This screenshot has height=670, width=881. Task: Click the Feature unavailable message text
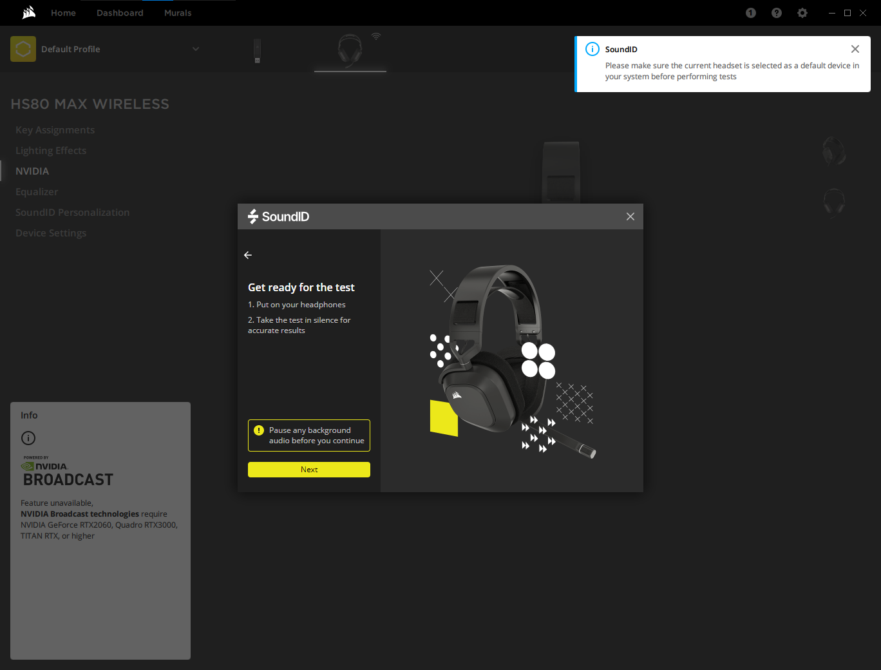coord(99,519)
